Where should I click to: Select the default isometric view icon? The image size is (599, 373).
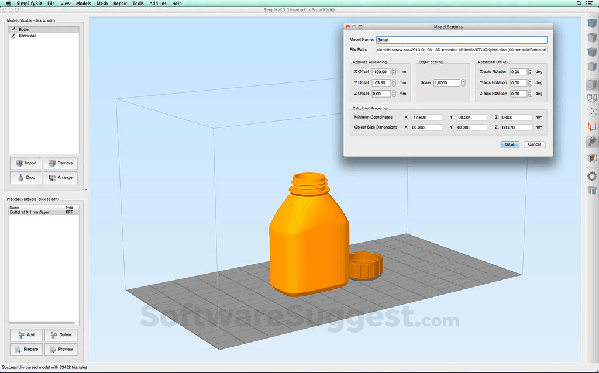pyautogui.click(x=591, y=23)
